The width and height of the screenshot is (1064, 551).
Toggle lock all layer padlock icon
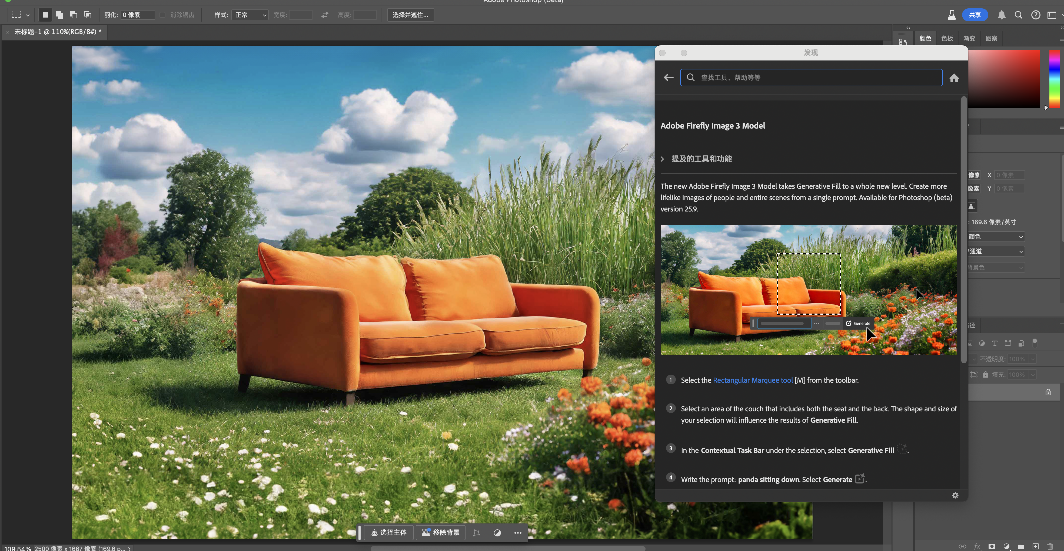click(x=986, y=375)
